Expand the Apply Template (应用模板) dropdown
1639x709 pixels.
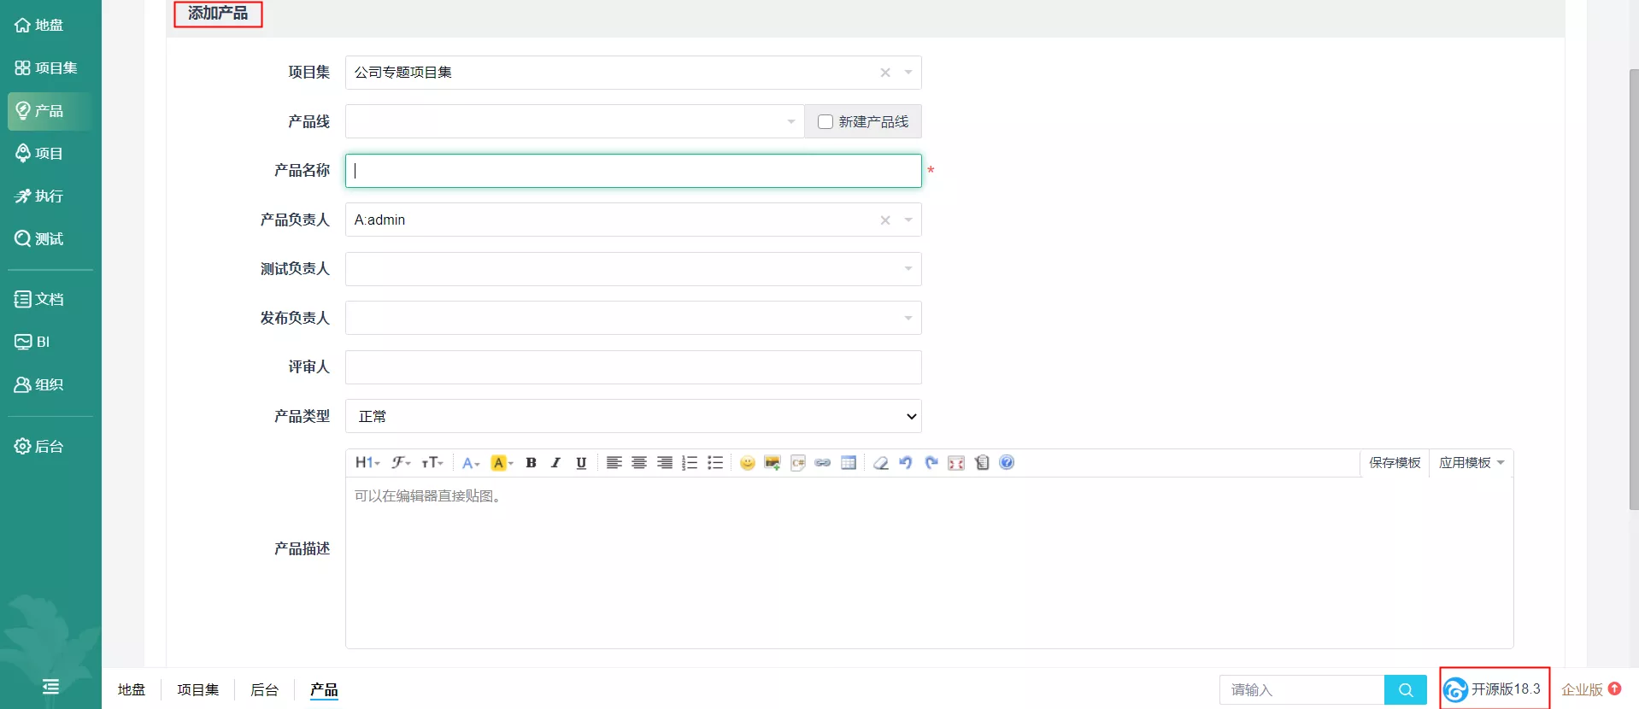1472,462
